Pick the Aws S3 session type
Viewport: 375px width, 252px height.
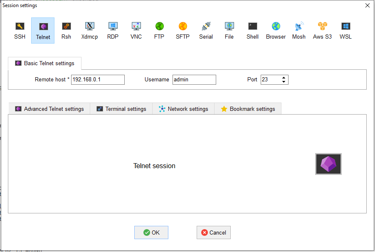pyautogui.click(x=322, y=30)
